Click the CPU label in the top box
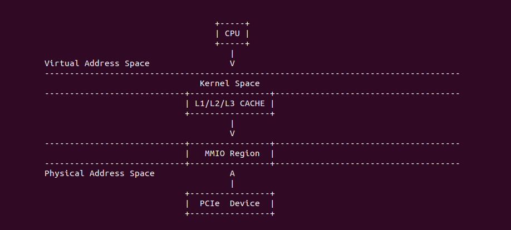 [232, 33]
